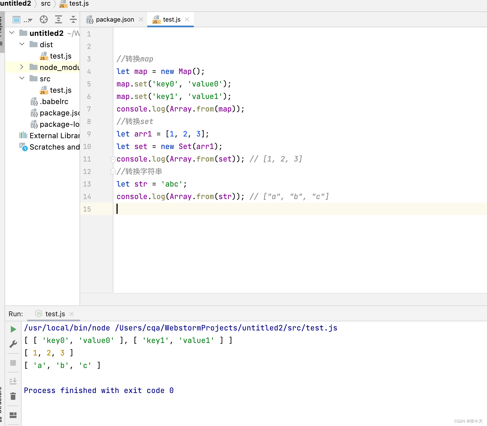Click the green Rerun button
Viewport: 487px width, 426px height.
pos(13,329)
